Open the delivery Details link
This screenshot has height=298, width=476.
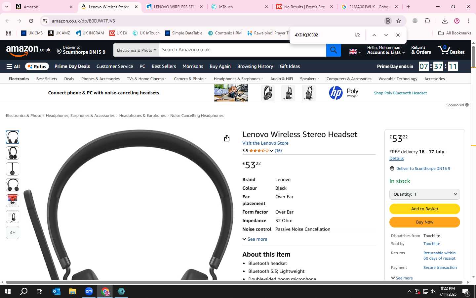pyautogui.click(x=396, y=159)
